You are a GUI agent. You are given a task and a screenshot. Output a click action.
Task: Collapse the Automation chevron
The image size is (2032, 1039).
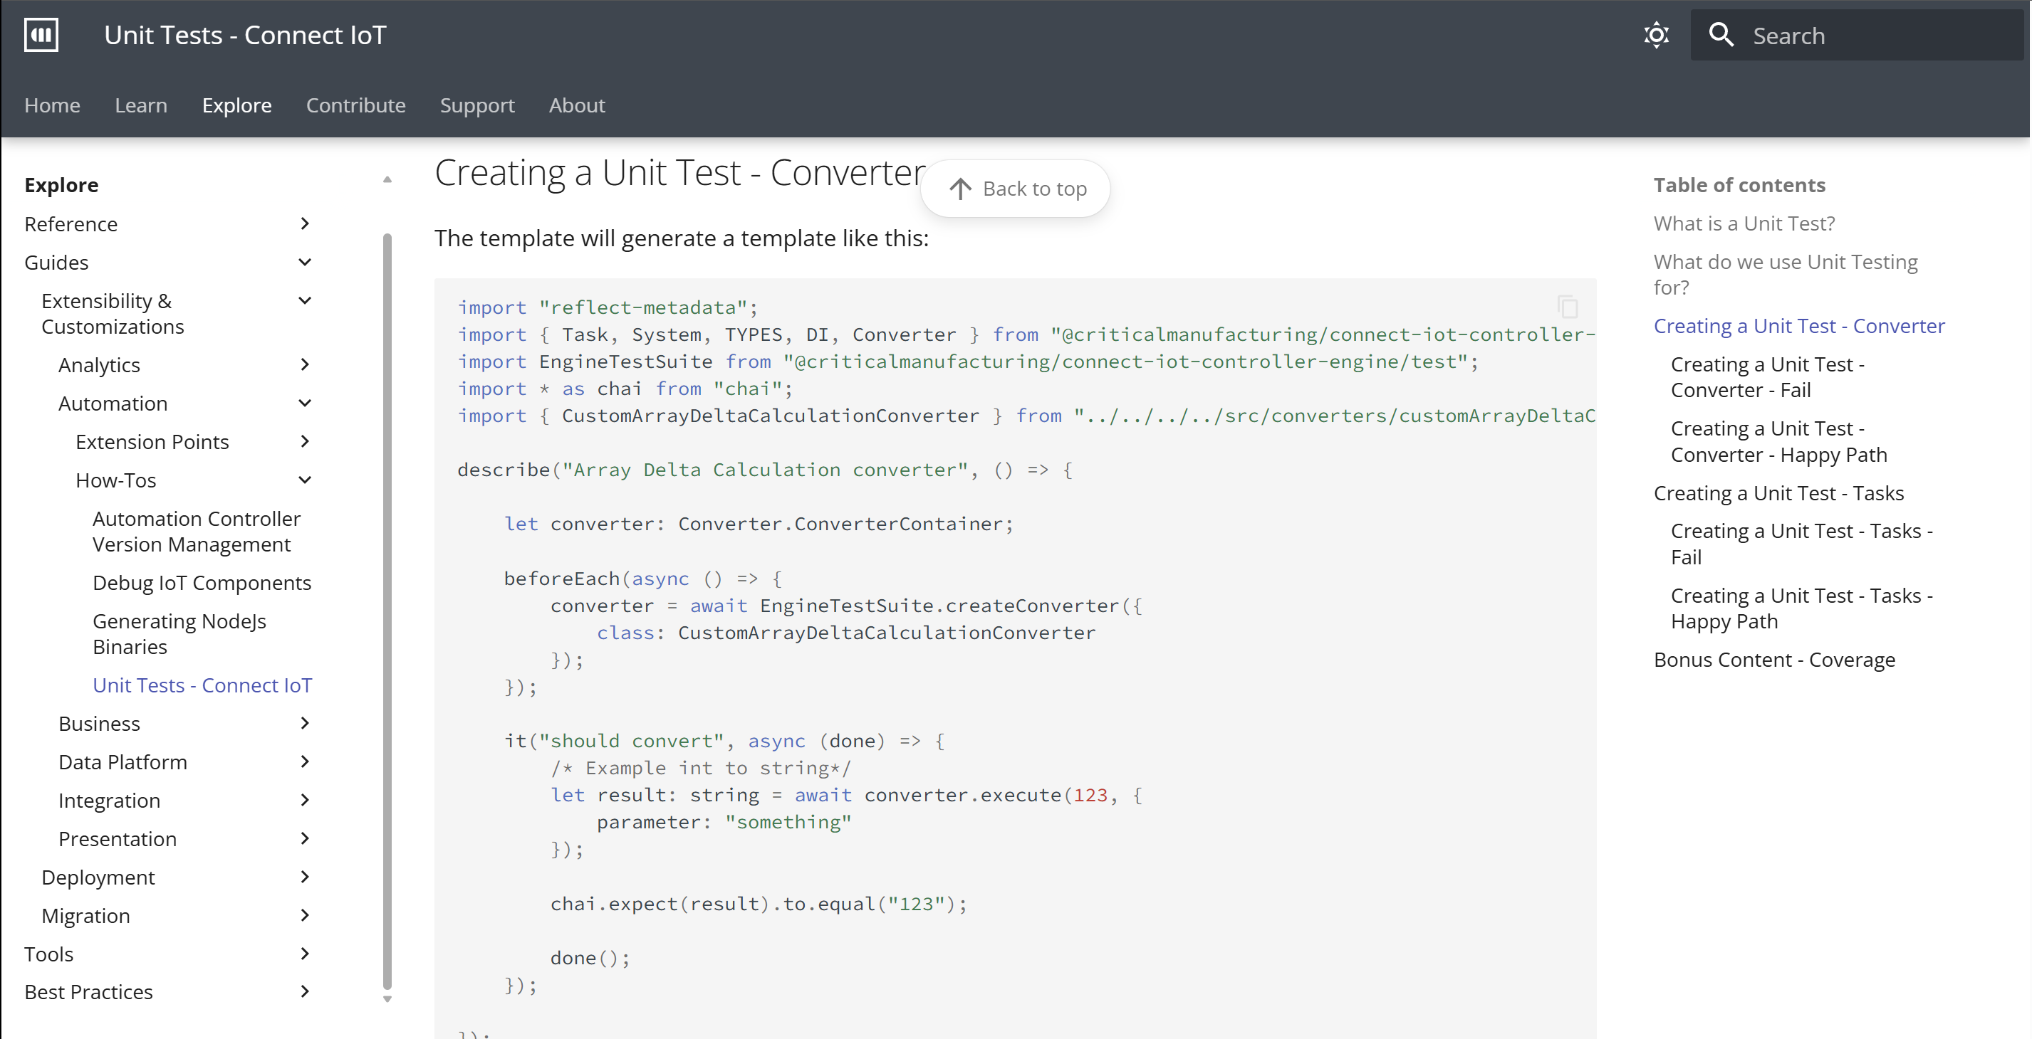[305, 404]
